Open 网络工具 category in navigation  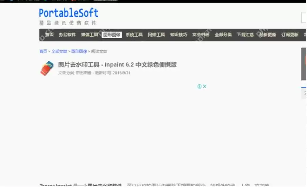coord(156,35)
